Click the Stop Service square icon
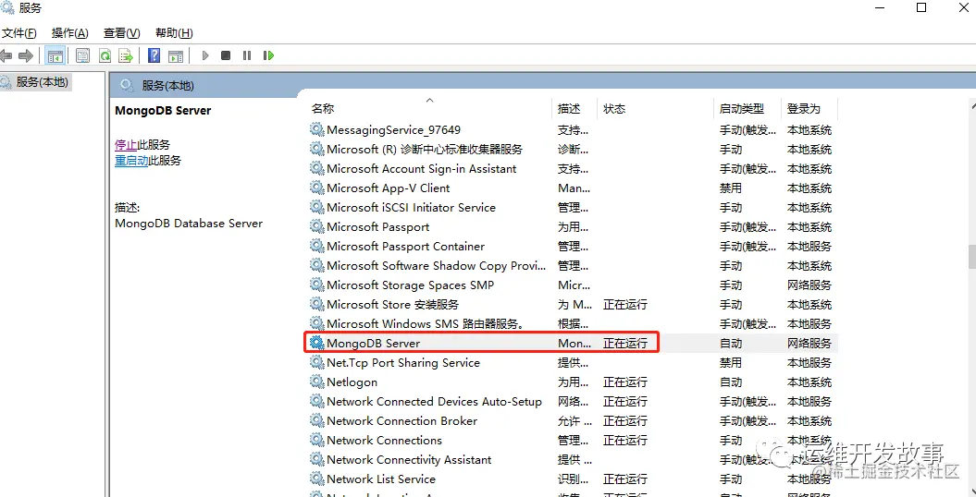 (x=226, y=56)
